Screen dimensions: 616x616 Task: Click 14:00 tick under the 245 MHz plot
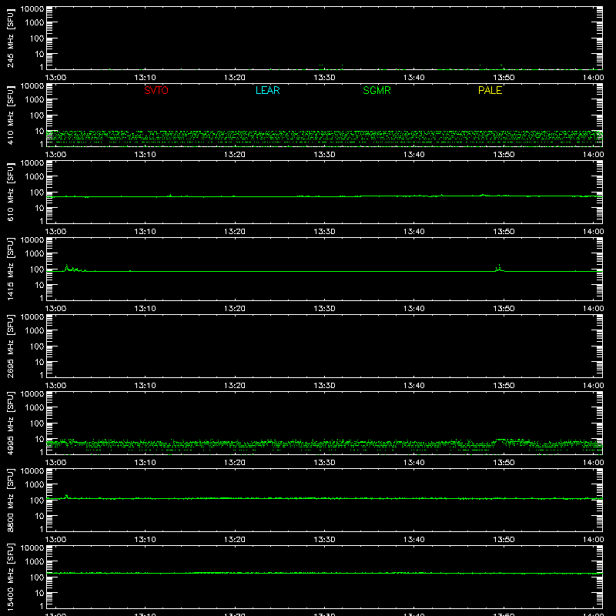tap(593, 78)
